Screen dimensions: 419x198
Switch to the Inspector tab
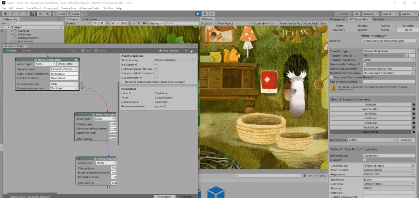click(x=338, y=19)
